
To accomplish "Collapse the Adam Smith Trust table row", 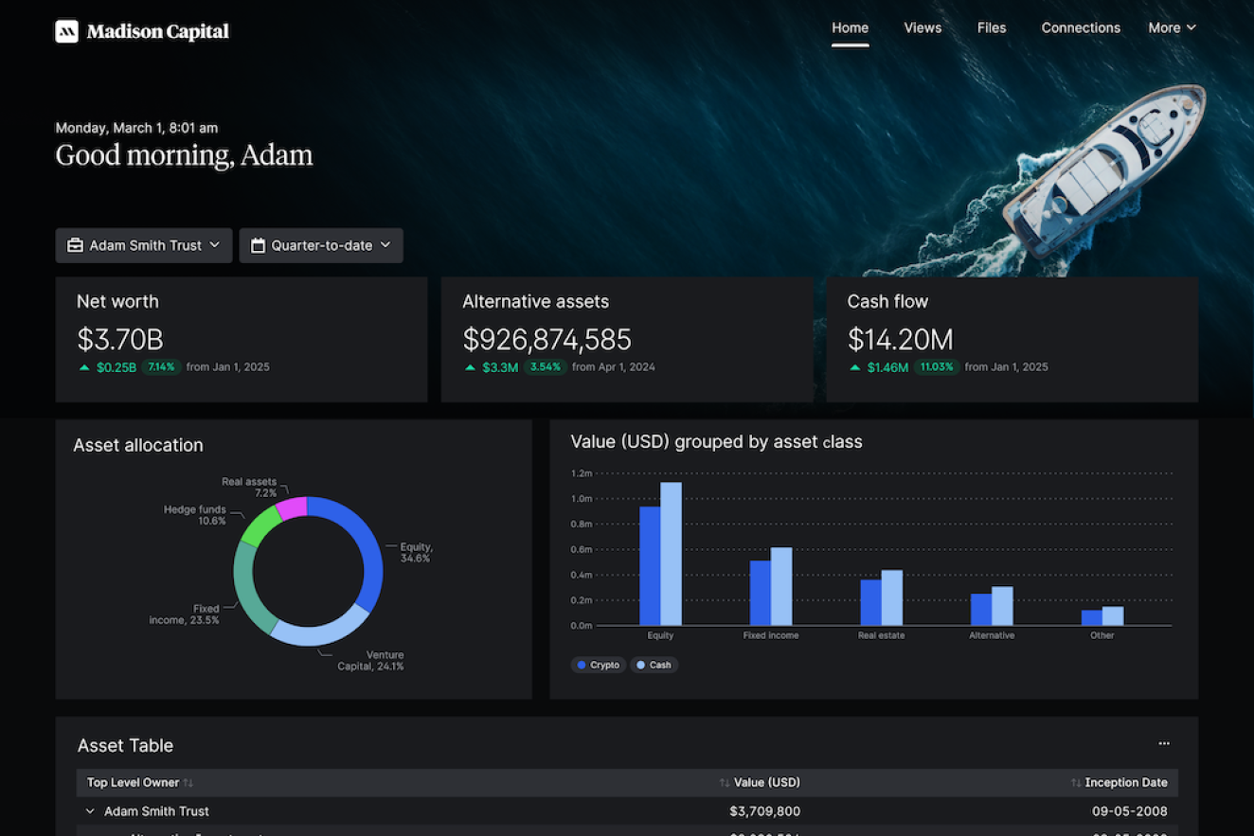I will tap(91, 811).
